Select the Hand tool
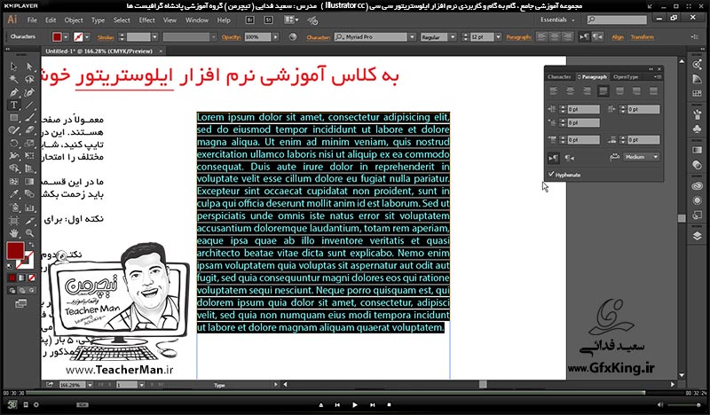This screenshot has width=710, height=415. point(14,233)
